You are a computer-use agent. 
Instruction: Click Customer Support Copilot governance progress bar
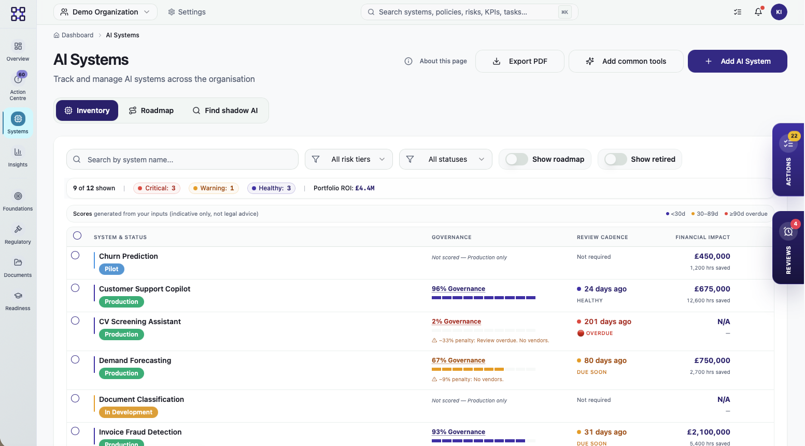[484, 298]
